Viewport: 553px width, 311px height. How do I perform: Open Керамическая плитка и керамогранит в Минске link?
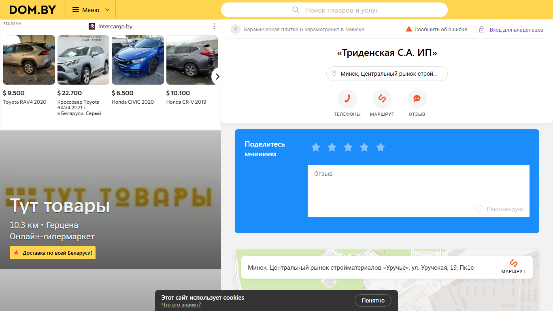pos(304,30)
